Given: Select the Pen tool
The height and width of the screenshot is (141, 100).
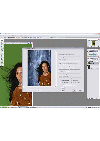Looking at the screenshot, I should pos(1,54).
